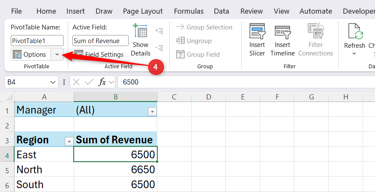375x192 pixels.
Task: Select row 1 header
Action: [x=7, y=111]
